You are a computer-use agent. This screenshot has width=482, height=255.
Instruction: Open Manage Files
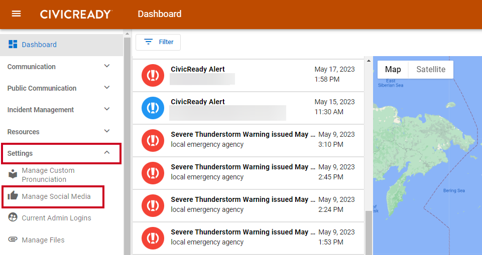tap(43, 240)
